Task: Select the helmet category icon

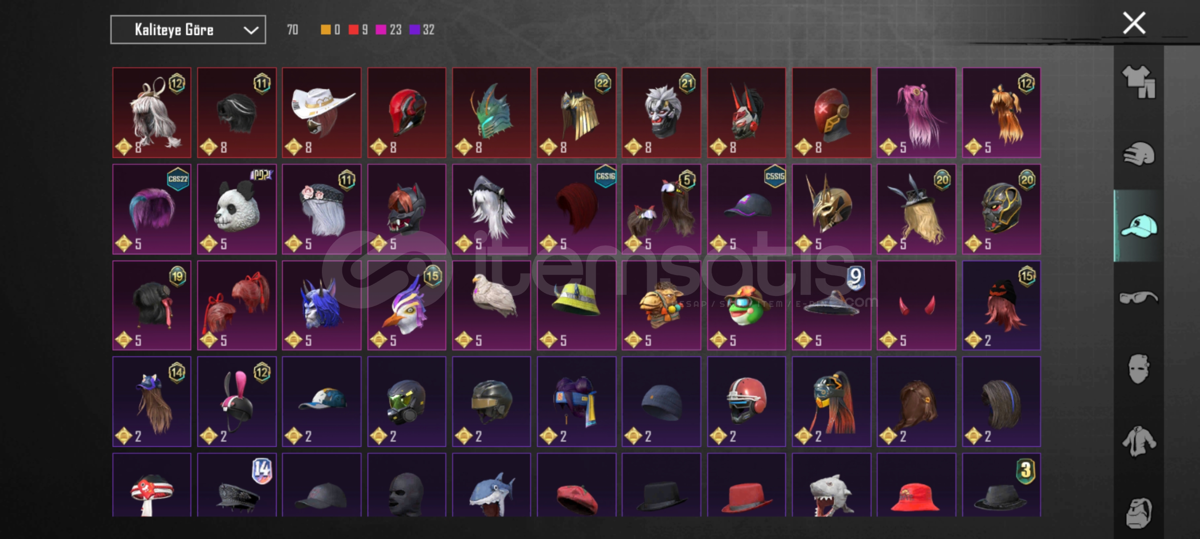Action: pos(1139,154)
